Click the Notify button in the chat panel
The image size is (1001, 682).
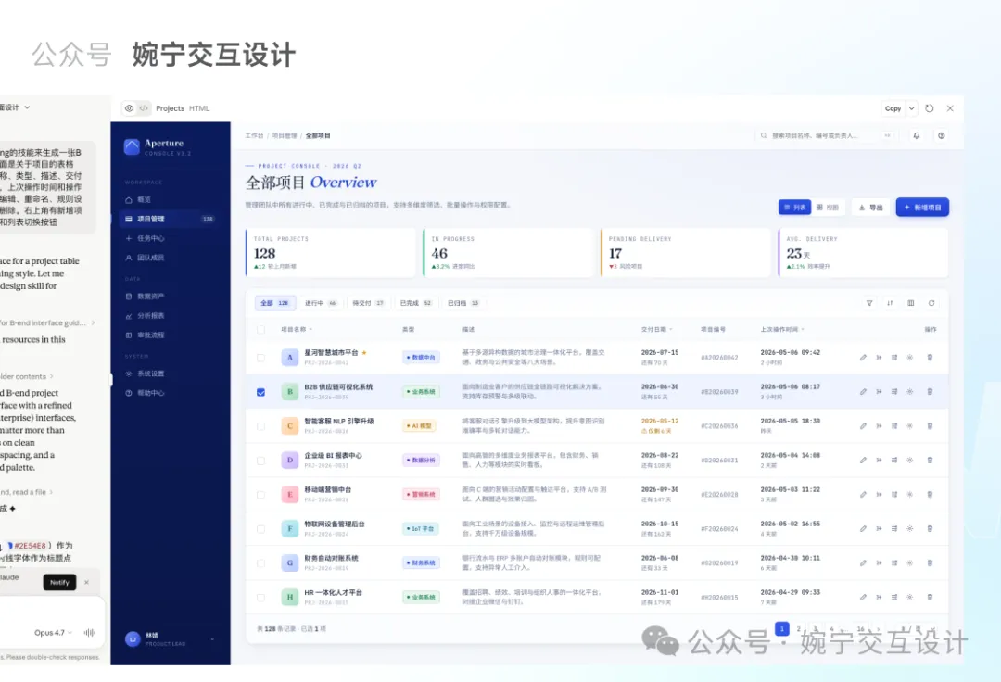point(59,583)
